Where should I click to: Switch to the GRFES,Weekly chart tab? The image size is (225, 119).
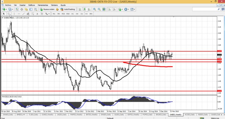point(133,115)
